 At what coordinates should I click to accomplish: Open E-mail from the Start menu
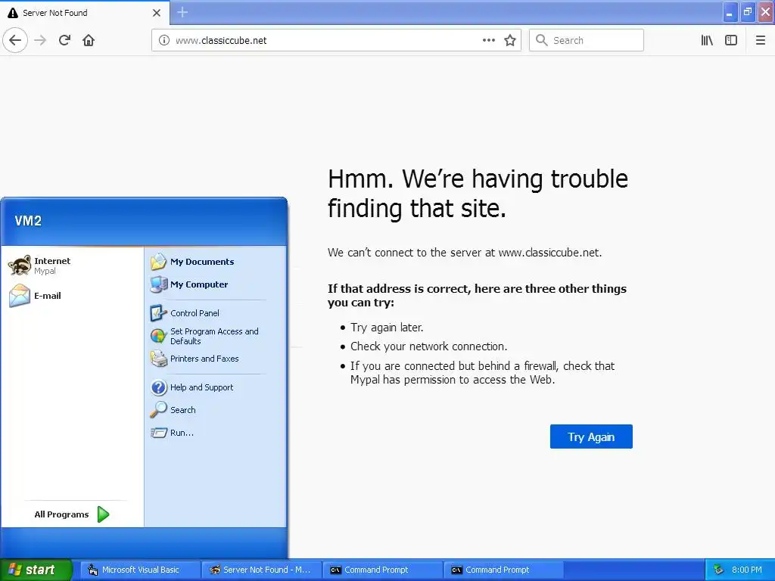tap(72, 296)
